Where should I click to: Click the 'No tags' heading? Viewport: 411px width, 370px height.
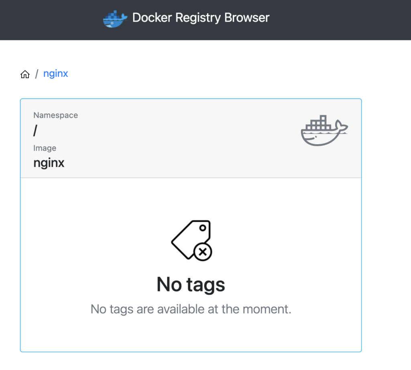click(191, 284)
